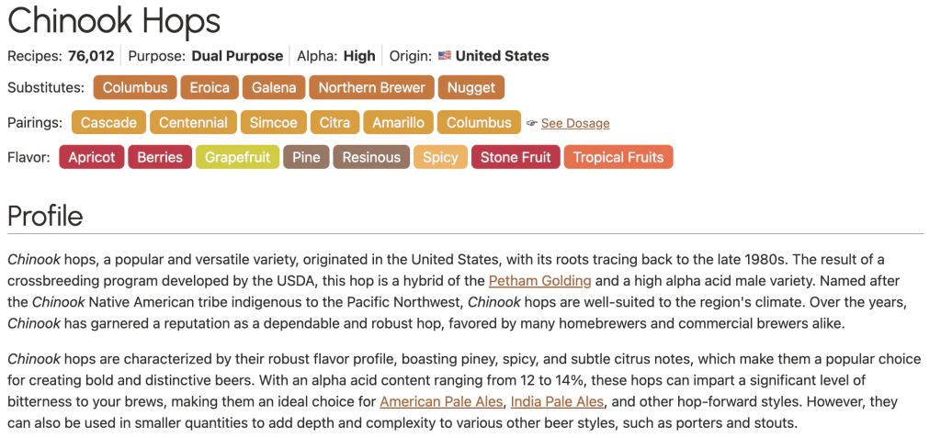
Task: Click the Chinook Hops page heading
Action: [114, 21]
